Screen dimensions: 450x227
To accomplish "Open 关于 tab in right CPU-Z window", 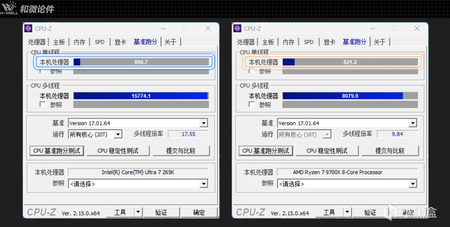I will coord(380,42).
